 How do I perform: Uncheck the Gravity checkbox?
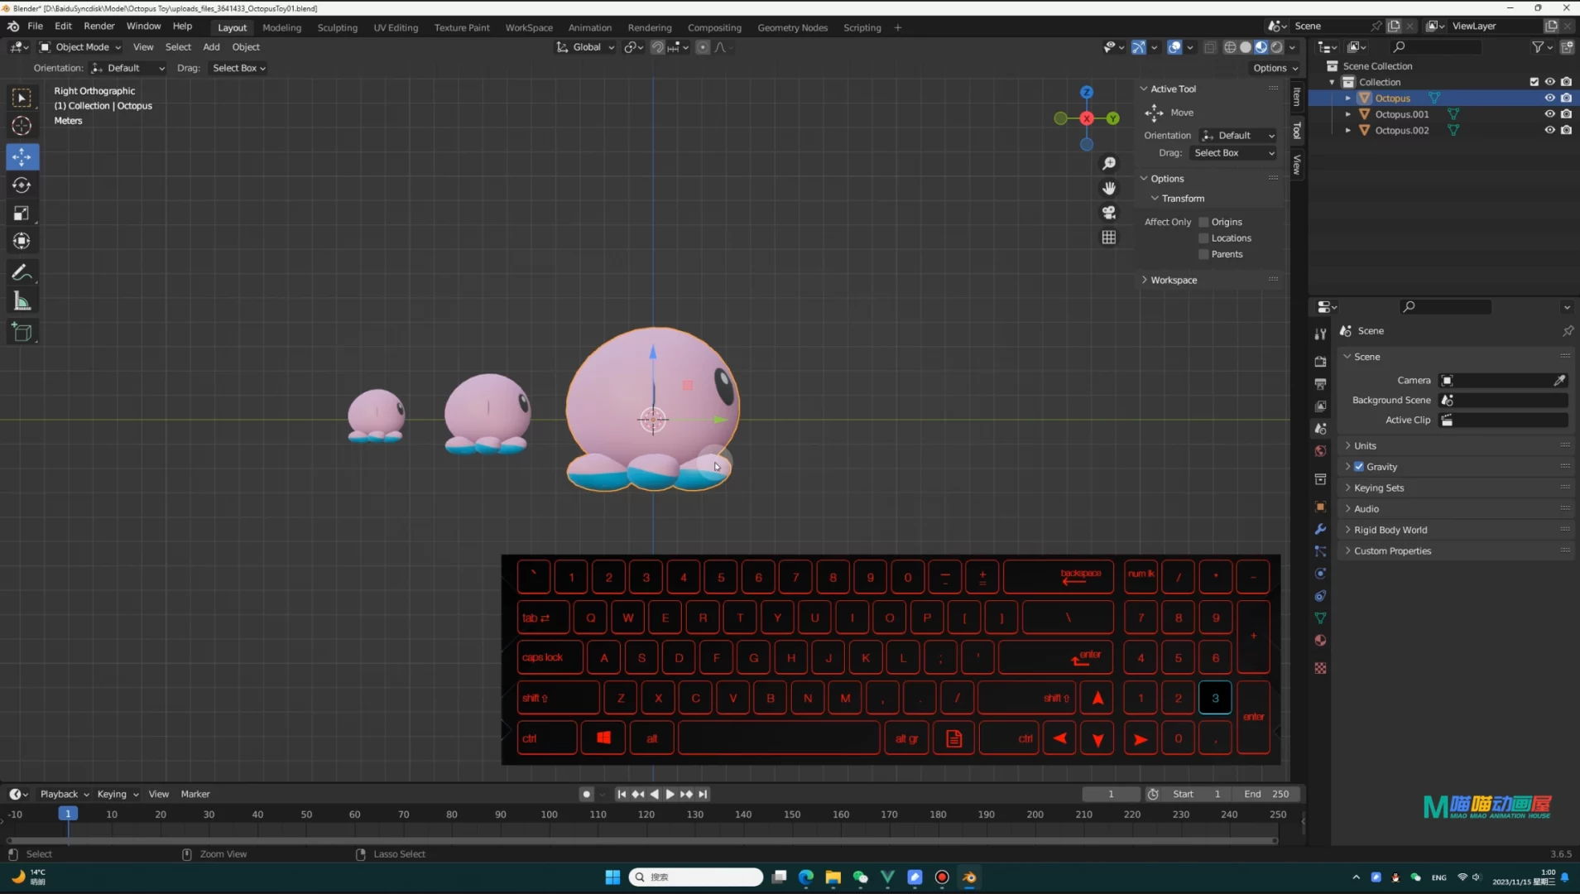point(1359,467)
